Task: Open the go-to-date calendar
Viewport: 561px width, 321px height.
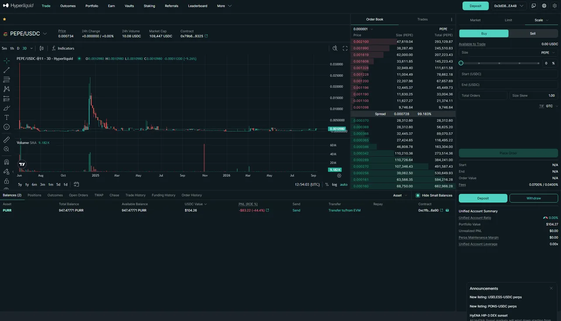Action: pos(76,185)
